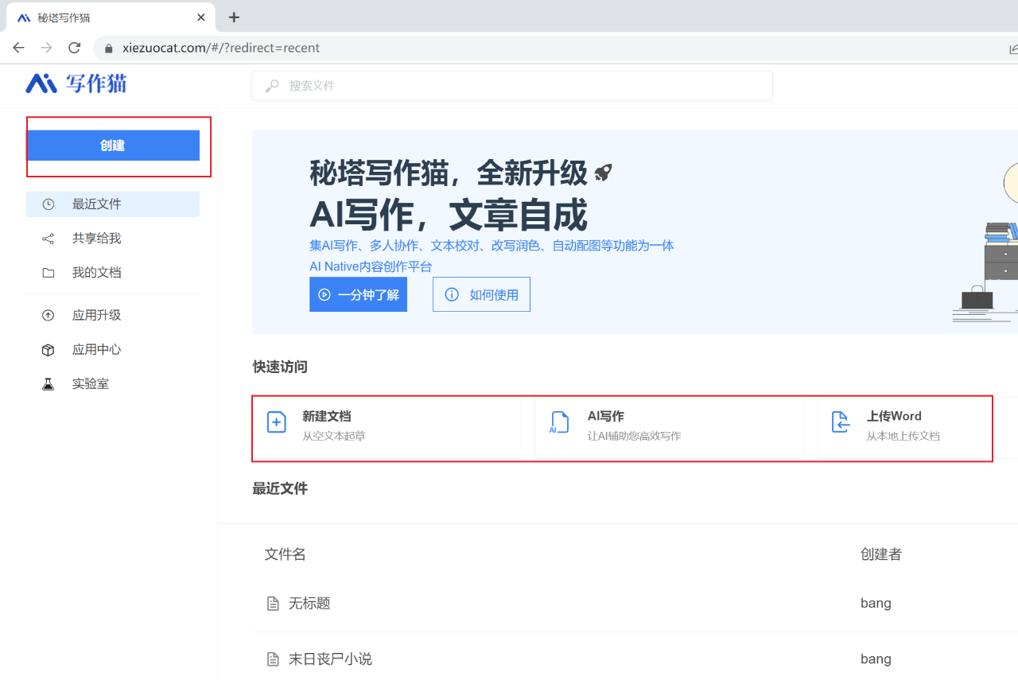Open a new browser tab with plus button
Screen dimensions: 1018x680
tap(233, 17)
